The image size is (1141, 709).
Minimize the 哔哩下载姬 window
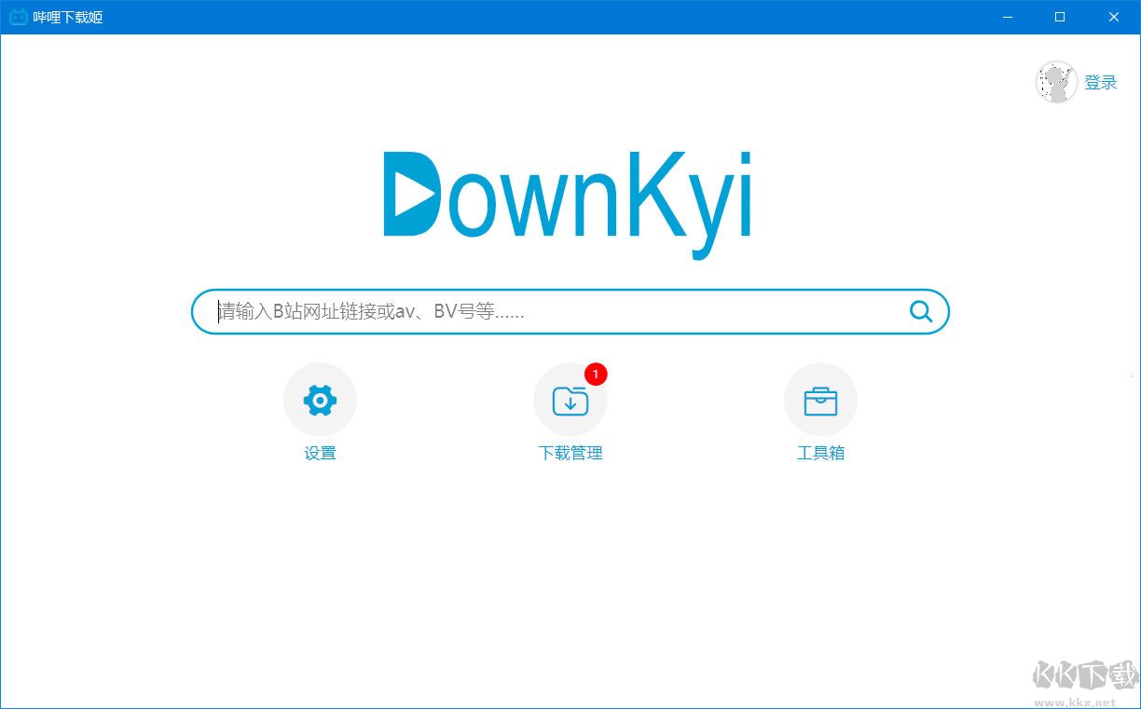pos(1007,17)
